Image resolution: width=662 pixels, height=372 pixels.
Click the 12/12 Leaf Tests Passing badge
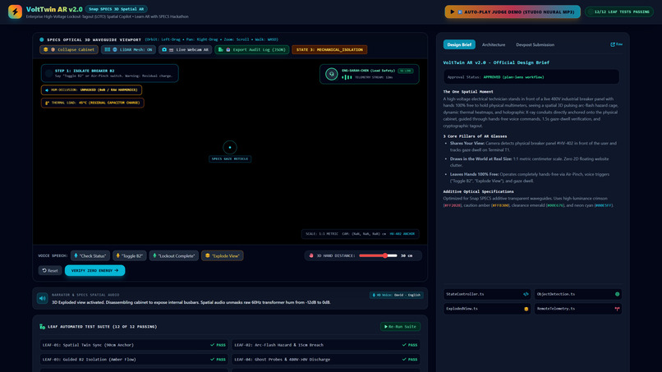(619, 11)
